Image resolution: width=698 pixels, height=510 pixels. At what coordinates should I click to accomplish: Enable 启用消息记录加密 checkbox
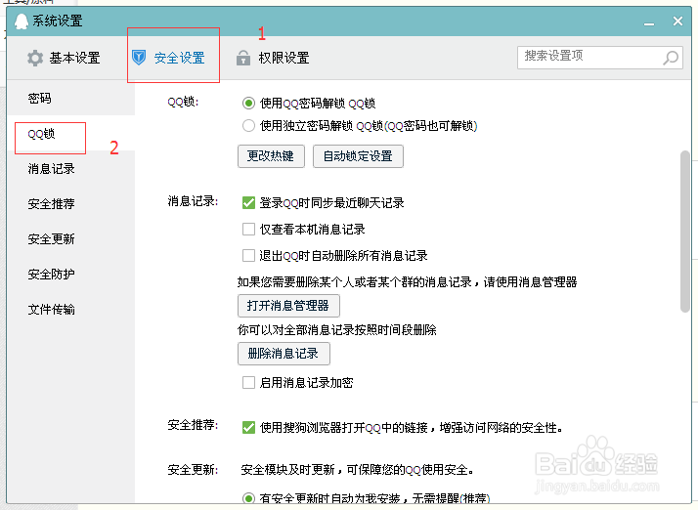(248, 382)
